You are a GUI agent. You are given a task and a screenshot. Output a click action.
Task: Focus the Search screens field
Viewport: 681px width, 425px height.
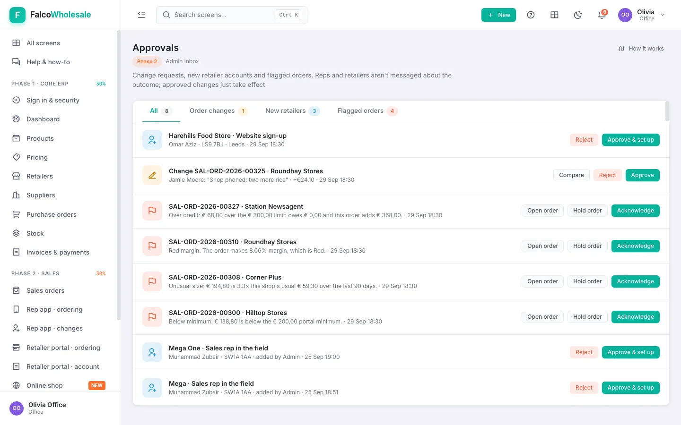(x=231, y=15)
